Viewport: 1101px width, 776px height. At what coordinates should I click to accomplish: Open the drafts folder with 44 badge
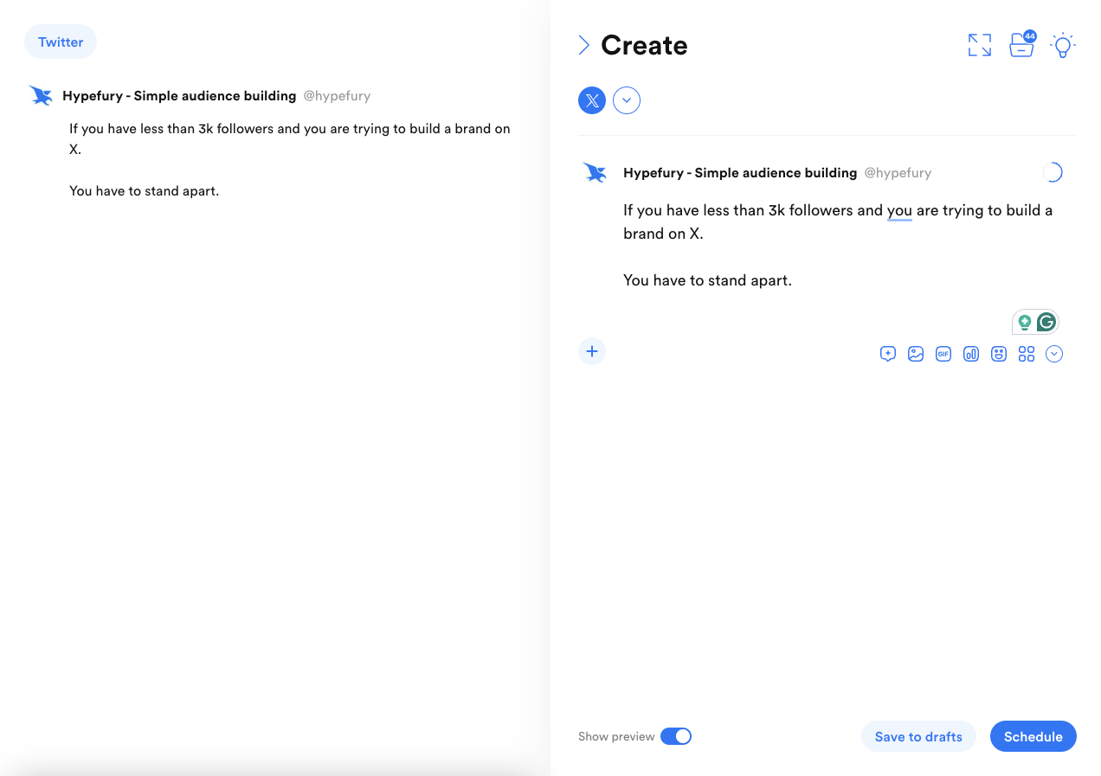(1021, 46)
